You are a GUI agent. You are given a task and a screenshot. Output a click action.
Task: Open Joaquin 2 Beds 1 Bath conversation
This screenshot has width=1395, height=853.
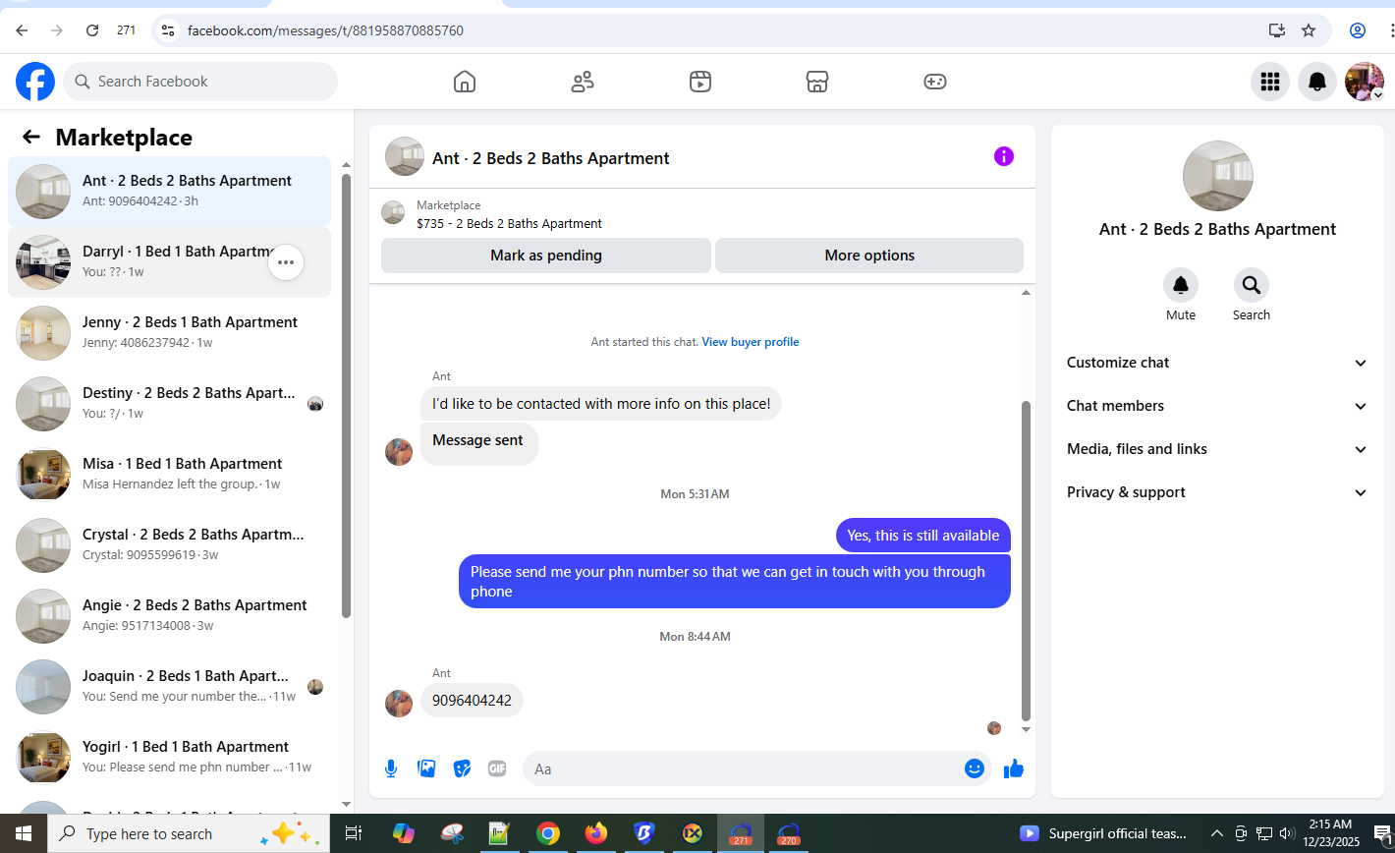[x=169, y=687]
